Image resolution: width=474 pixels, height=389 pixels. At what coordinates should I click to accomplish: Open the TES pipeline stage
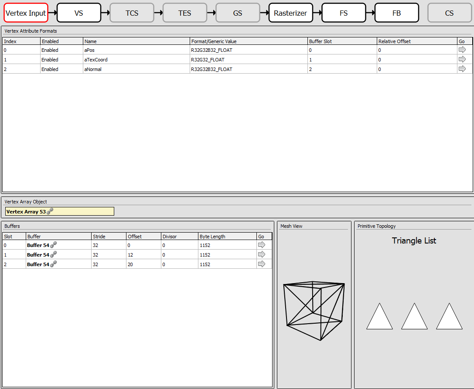point(185,13)
